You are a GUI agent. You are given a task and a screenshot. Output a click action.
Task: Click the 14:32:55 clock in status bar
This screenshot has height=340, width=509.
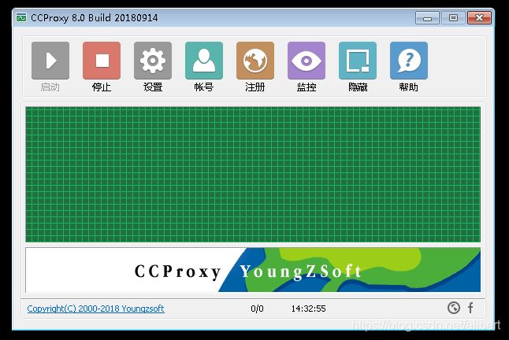308,309
